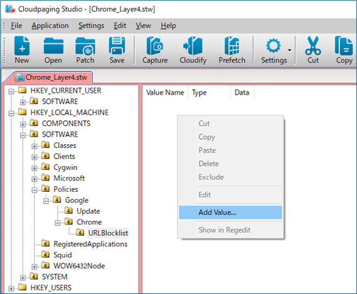This screenshot has height=294, width=357.
Task: Click the Cloudify toolbar icon
Action: point(193,50)
